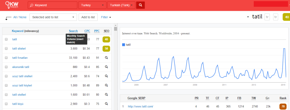Viewport: 290px width, 110px height.
Task: Click the IP column header
Action: [227, 98]
